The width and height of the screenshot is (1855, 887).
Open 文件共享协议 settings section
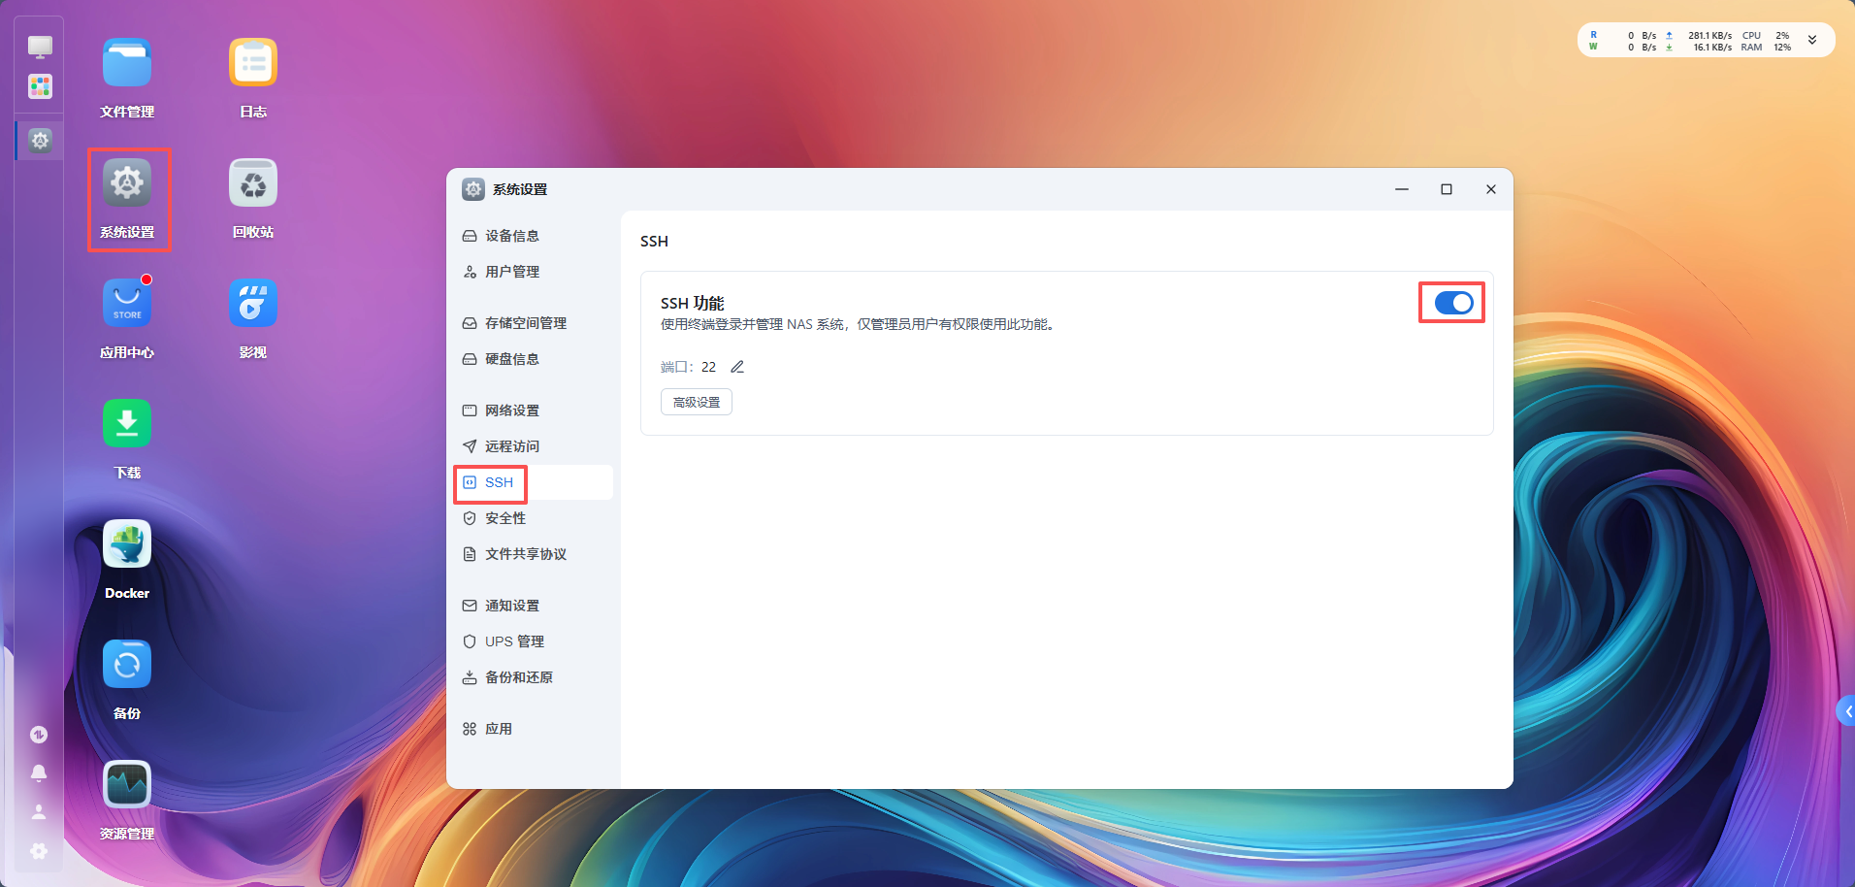click(x=525, y=554)
